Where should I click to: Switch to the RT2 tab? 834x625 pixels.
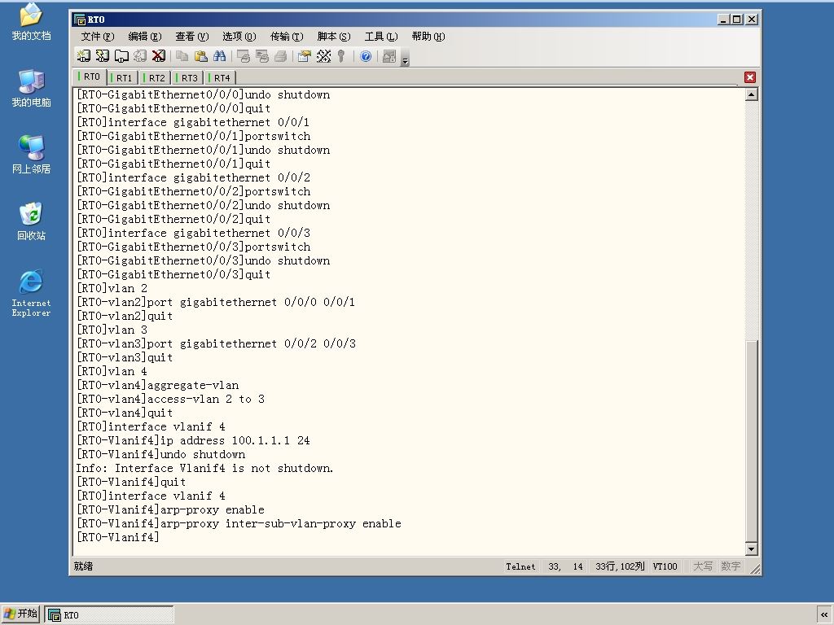tap(156, 77)
